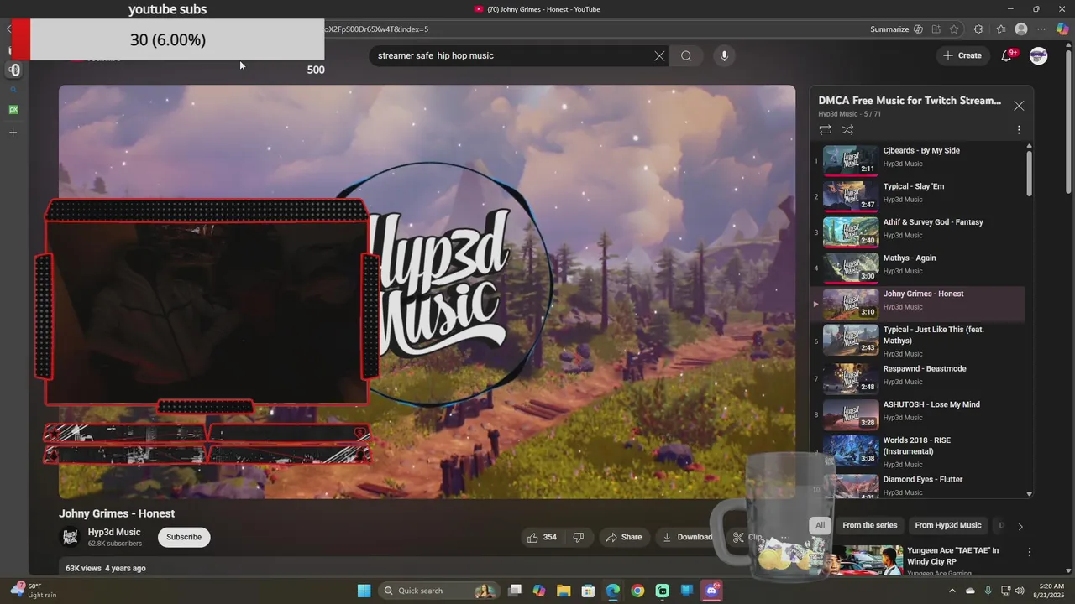Select the From the series chip
This screenshot has height=604, width=1075.
click(x=869, y=525)
